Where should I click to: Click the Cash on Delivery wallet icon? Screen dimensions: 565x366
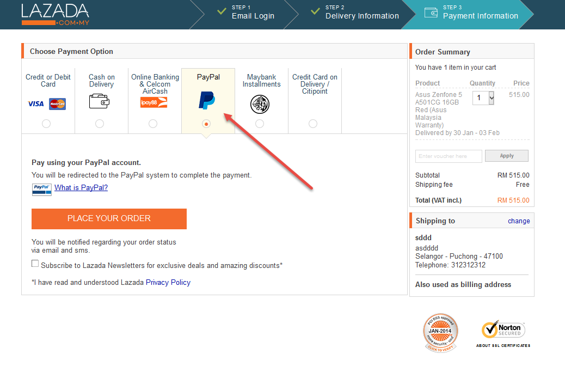[99, 101]
